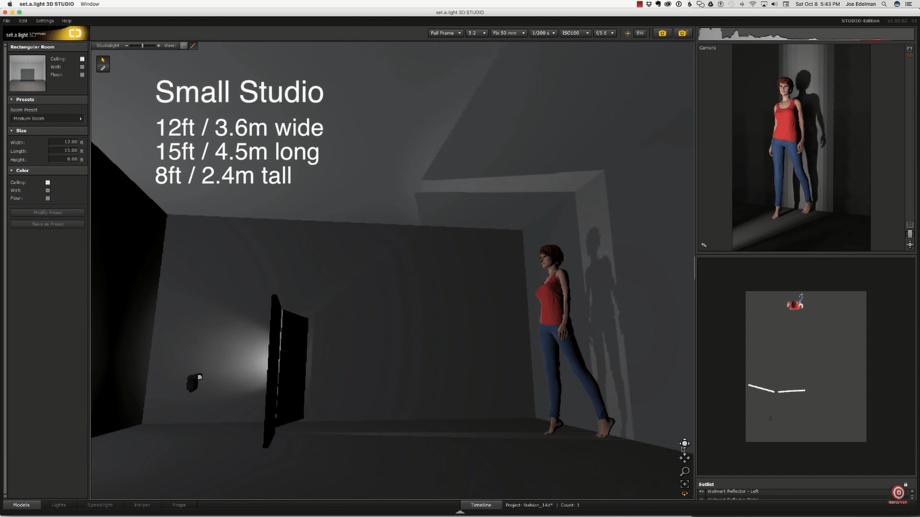Open the 3:2 aspect ratio dropdown

pos(476,33)
